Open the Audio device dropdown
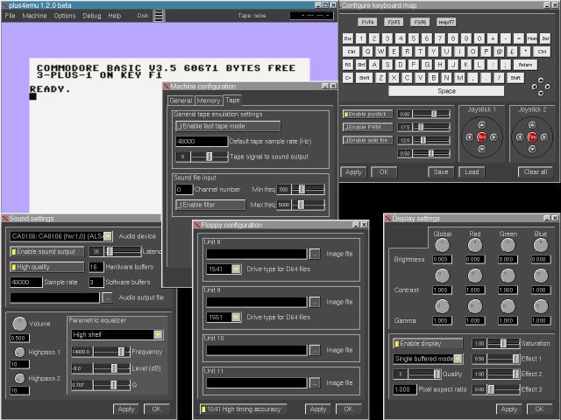 tap(108, 236)
